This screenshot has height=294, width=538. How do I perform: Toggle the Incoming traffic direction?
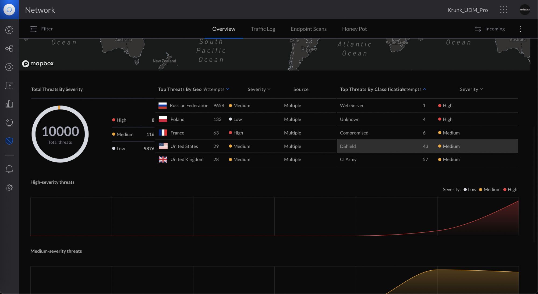[x=490, y=29]
